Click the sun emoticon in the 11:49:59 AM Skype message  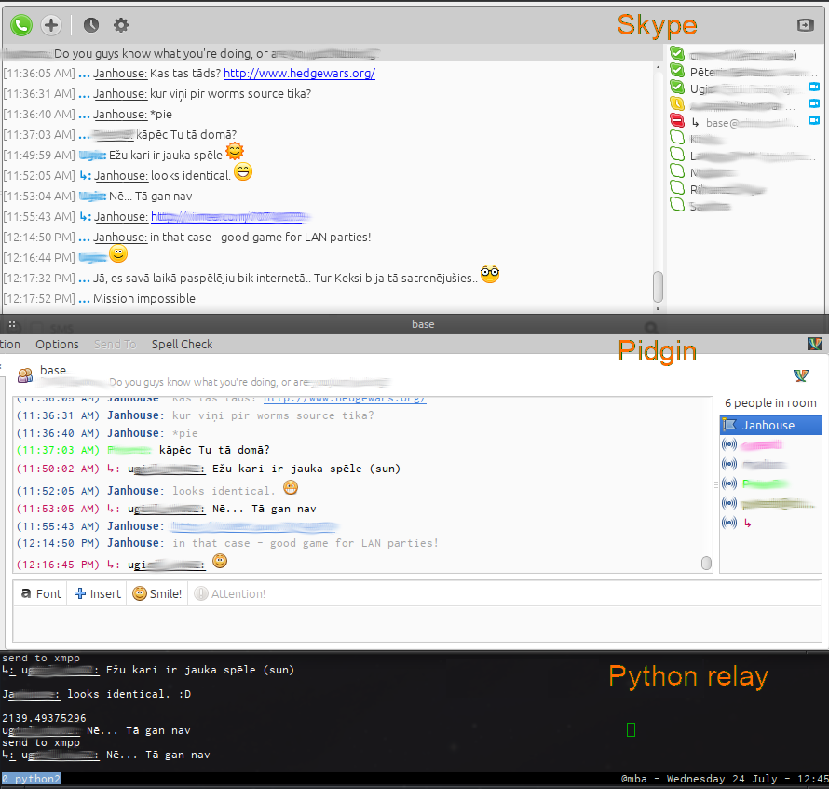[x=235, y=152]
